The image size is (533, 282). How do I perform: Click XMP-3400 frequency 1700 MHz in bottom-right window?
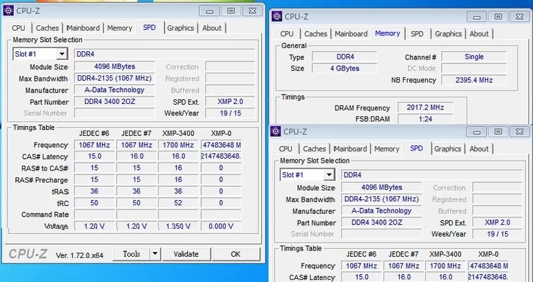click(445, 266)
